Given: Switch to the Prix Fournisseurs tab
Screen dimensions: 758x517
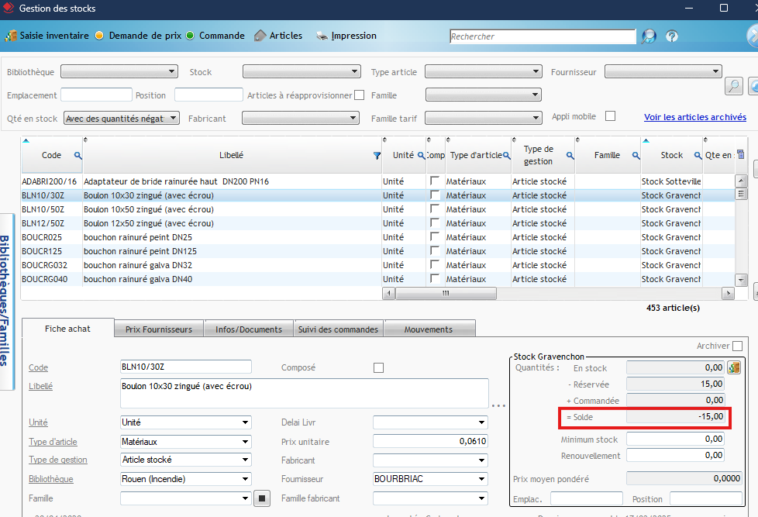Looking at the screenshot, I should tap(158, 329).
